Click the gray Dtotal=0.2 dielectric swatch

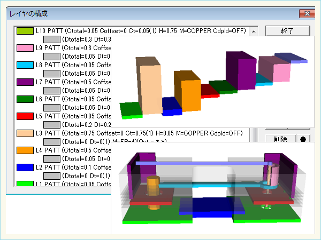point(51,125)
